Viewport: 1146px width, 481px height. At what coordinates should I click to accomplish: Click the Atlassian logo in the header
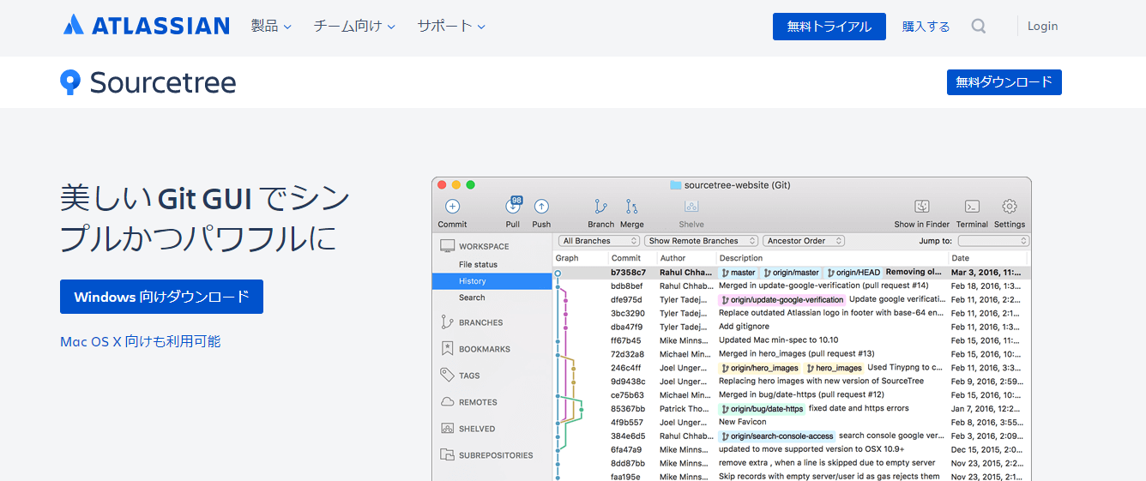tap(146, 26)
